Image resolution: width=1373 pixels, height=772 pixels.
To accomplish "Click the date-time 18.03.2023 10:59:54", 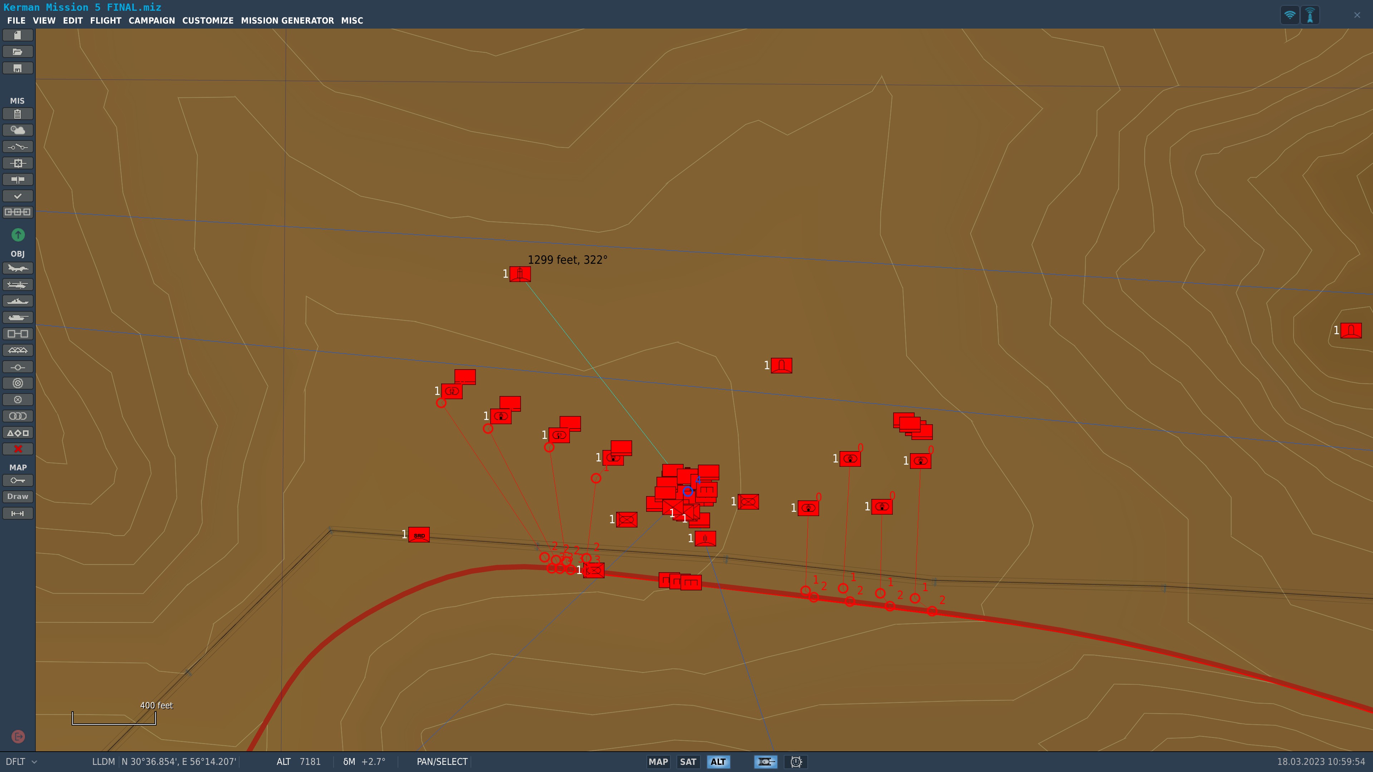I will [1321, 762].
